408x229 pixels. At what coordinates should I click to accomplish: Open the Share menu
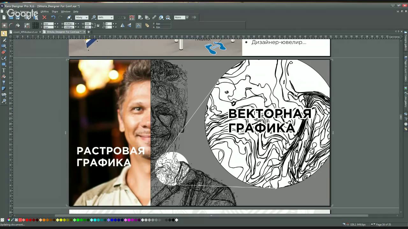[x=55, y=11]
